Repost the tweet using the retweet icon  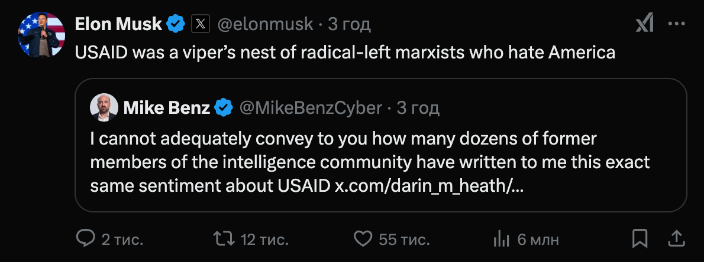(x=222, y=239)
